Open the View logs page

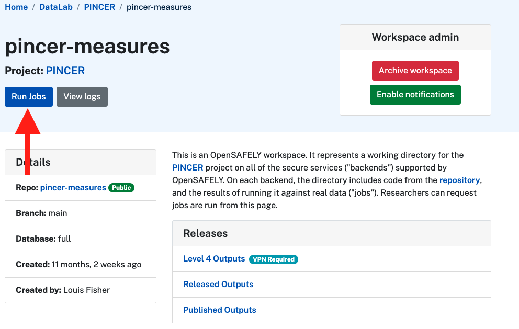[82, 96]
